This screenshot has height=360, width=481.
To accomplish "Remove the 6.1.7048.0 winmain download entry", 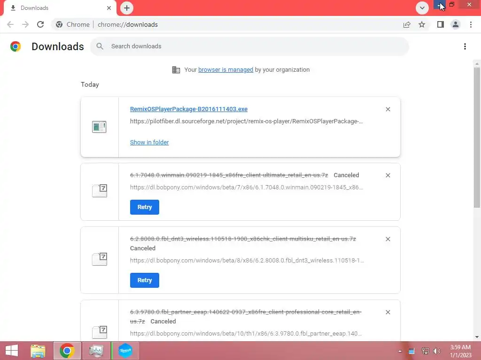I will click(388, 175).
